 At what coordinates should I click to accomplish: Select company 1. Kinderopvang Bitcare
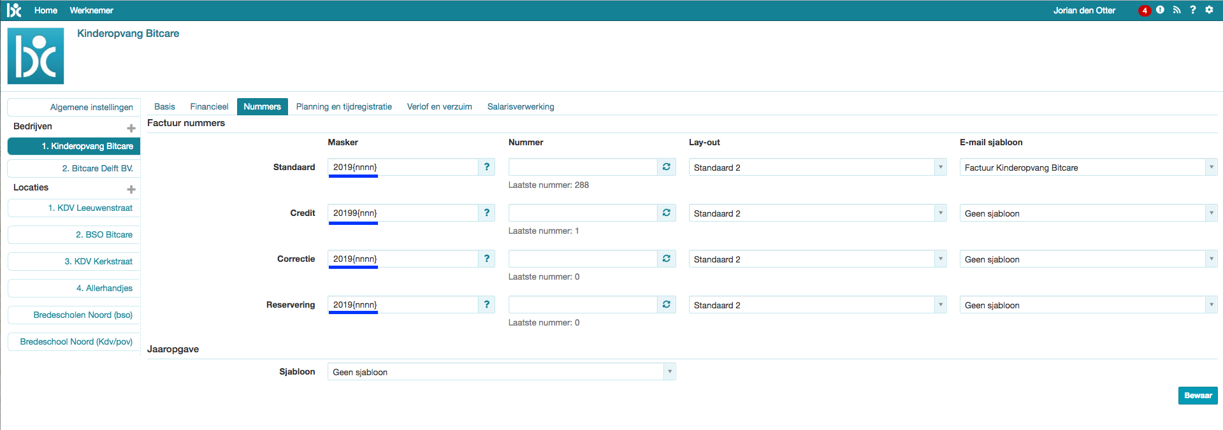pos(74,146)
